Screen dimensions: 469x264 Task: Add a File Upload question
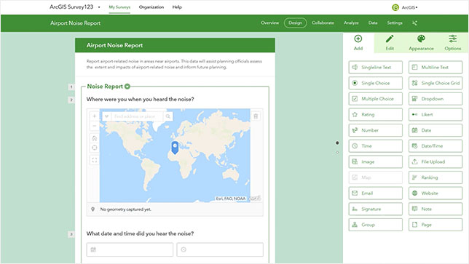(435, 162)
